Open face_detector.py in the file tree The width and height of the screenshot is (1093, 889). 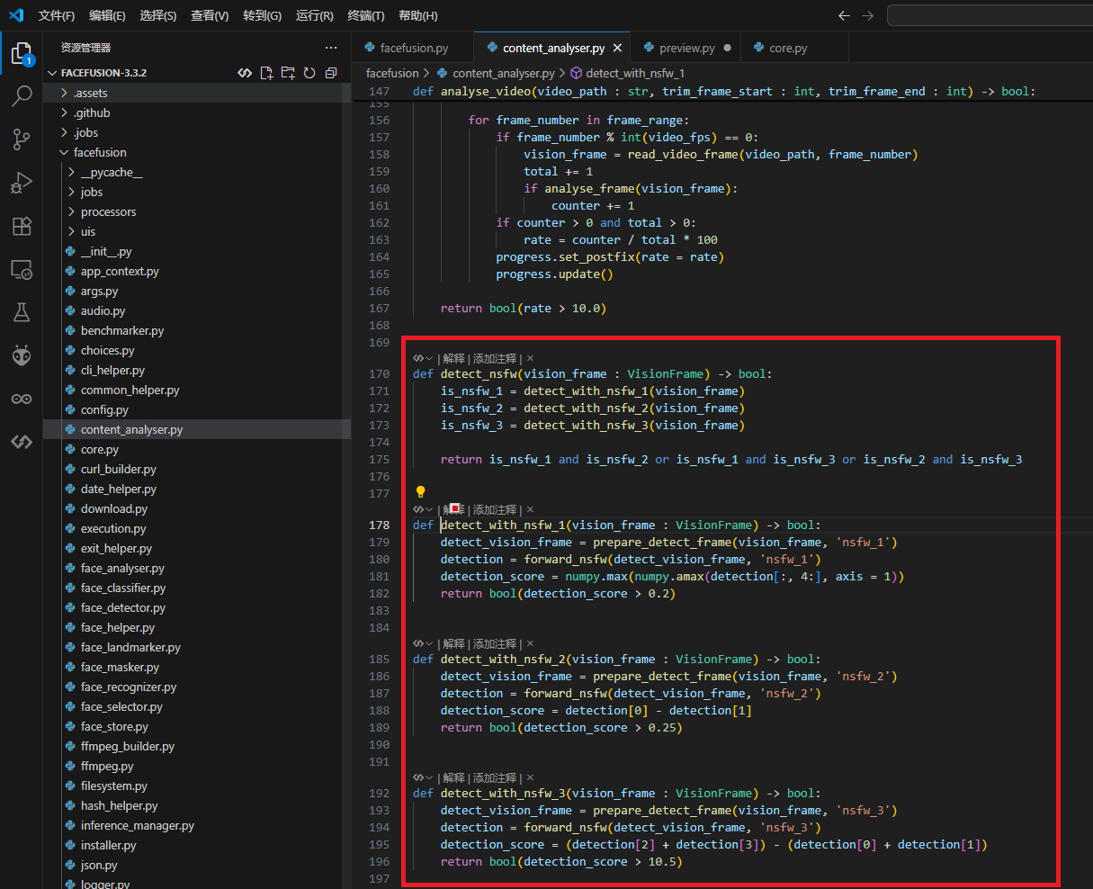[x=122, y=607]
